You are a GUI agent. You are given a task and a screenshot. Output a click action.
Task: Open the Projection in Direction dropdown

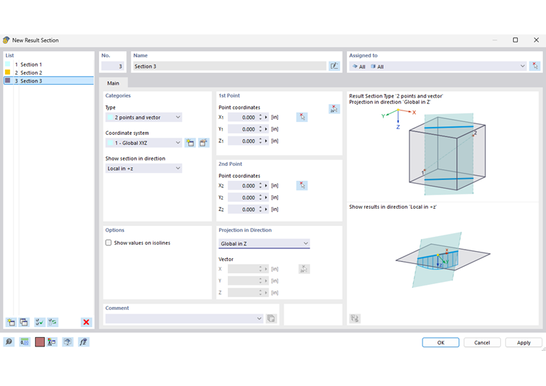point(264,243)
